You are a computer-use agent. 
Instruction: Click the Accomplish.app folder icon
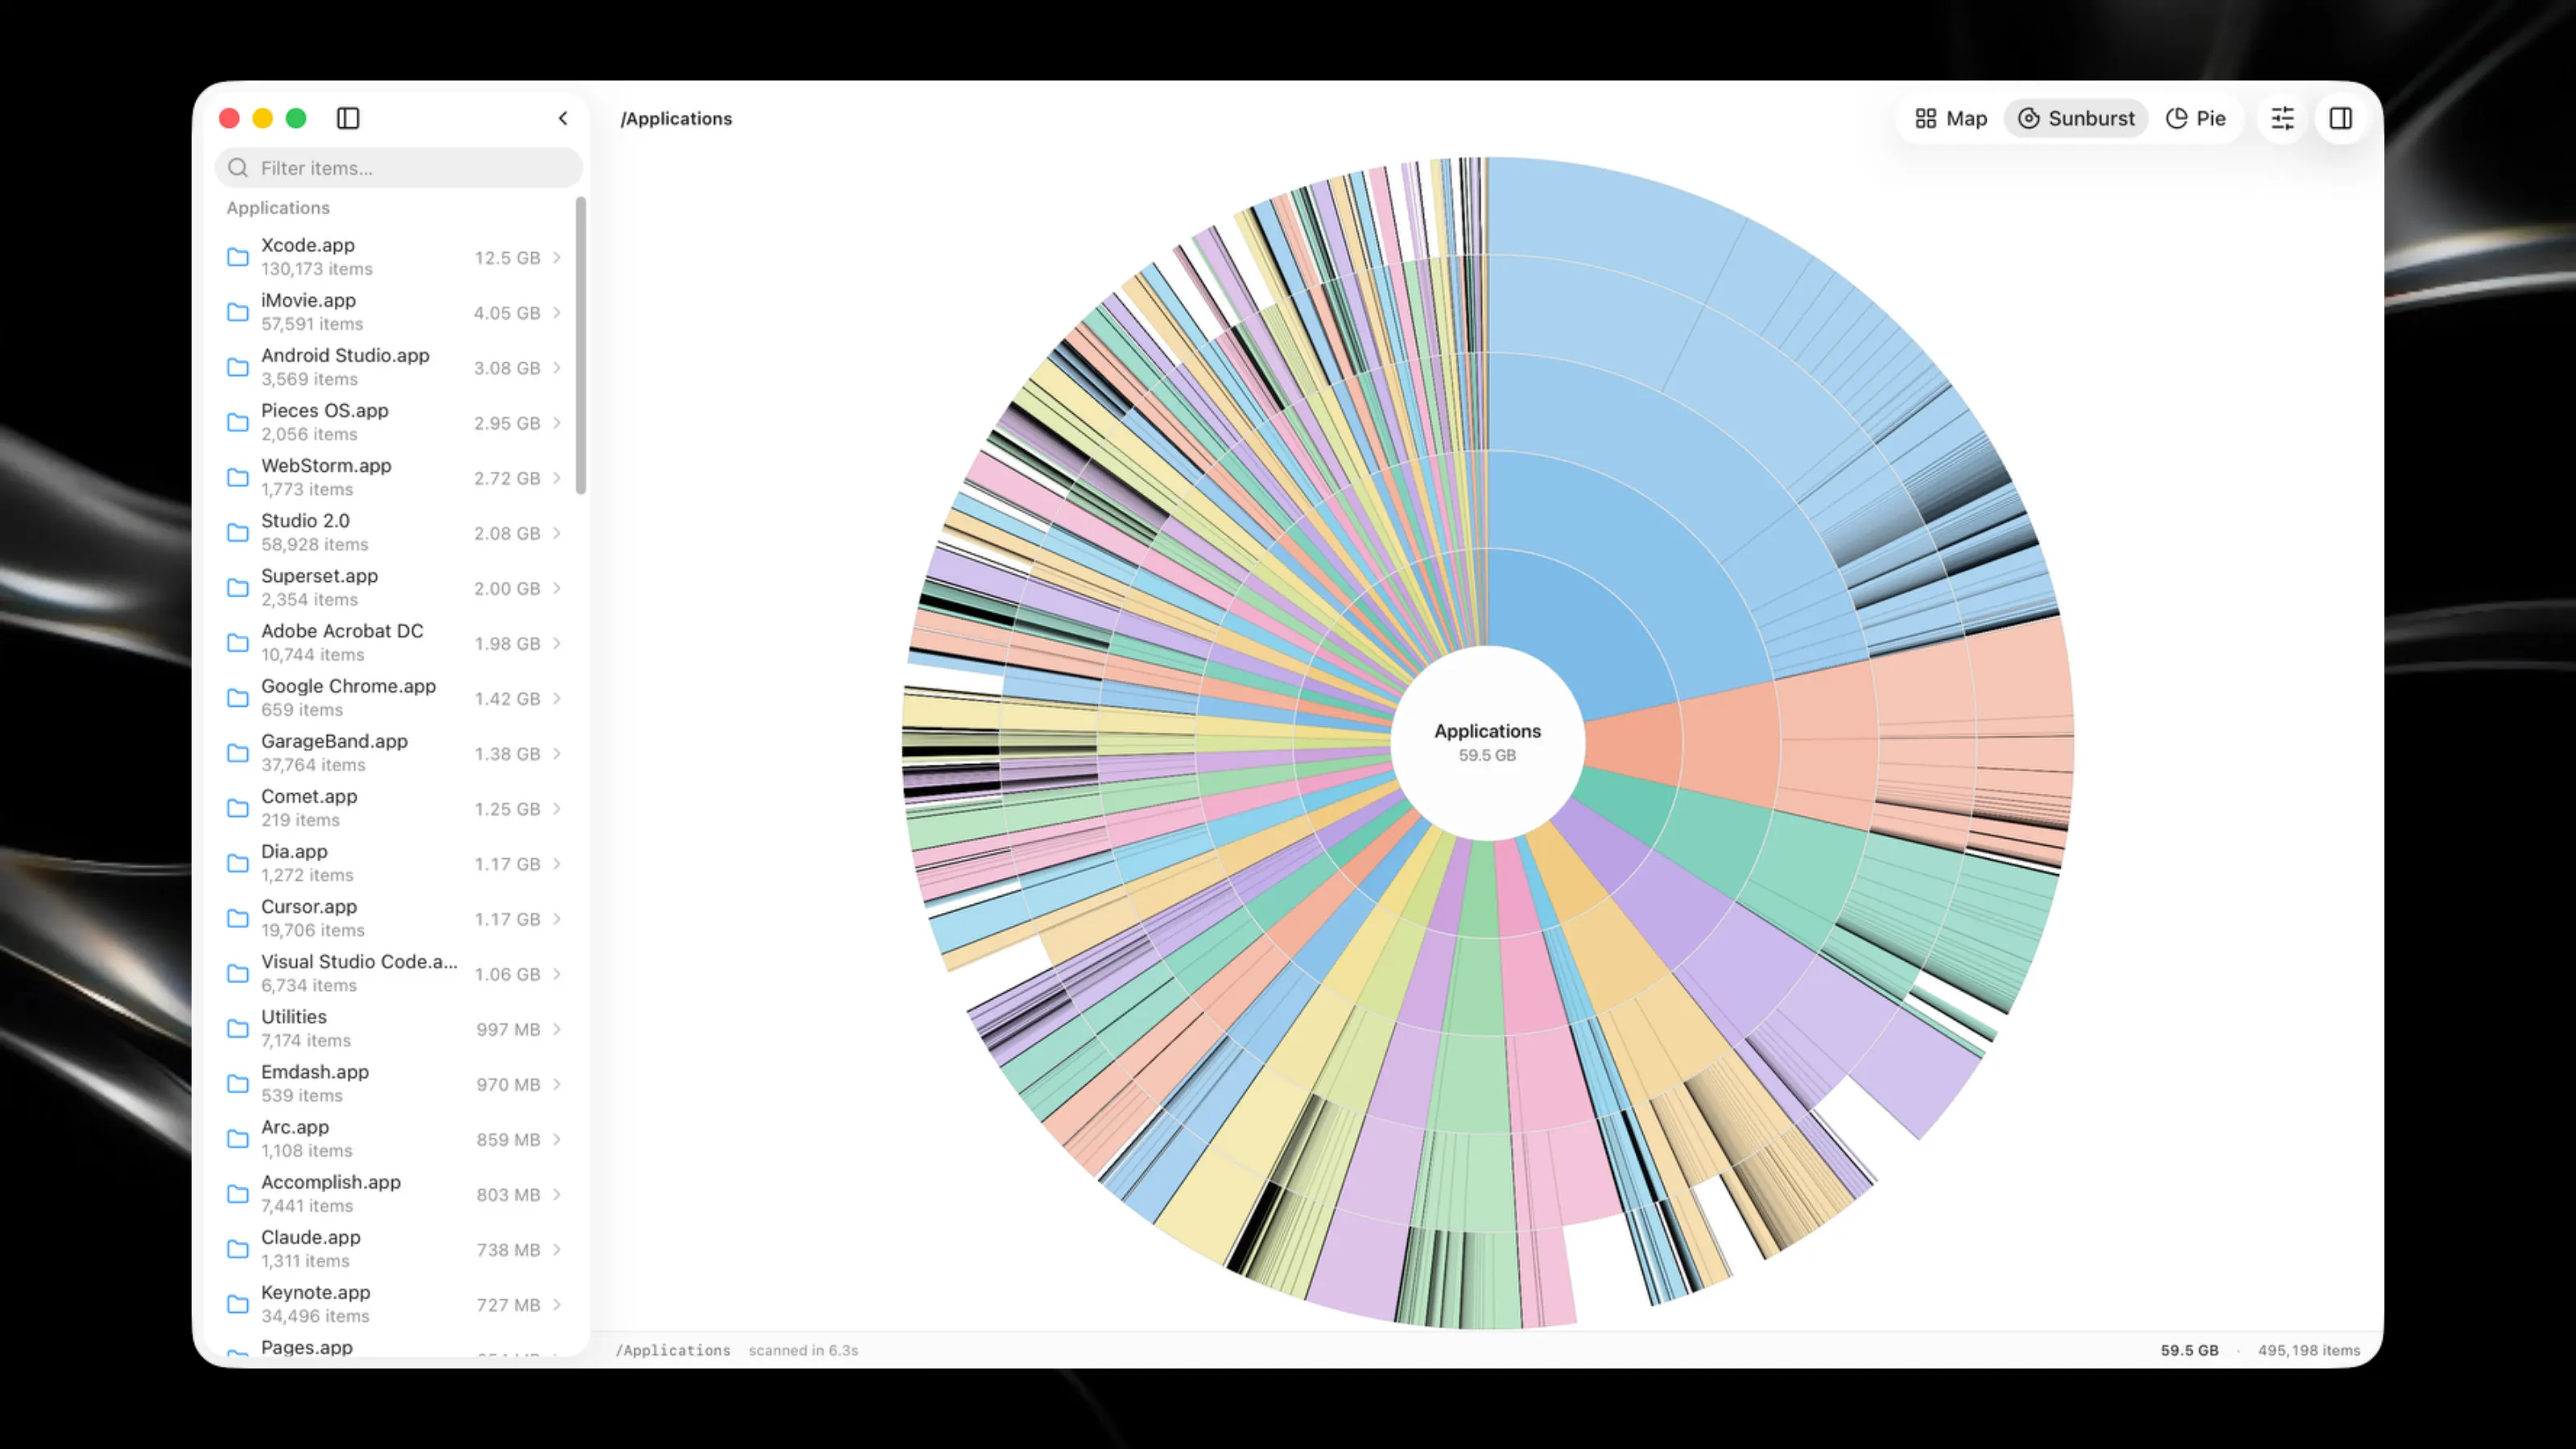[238, 1193]
